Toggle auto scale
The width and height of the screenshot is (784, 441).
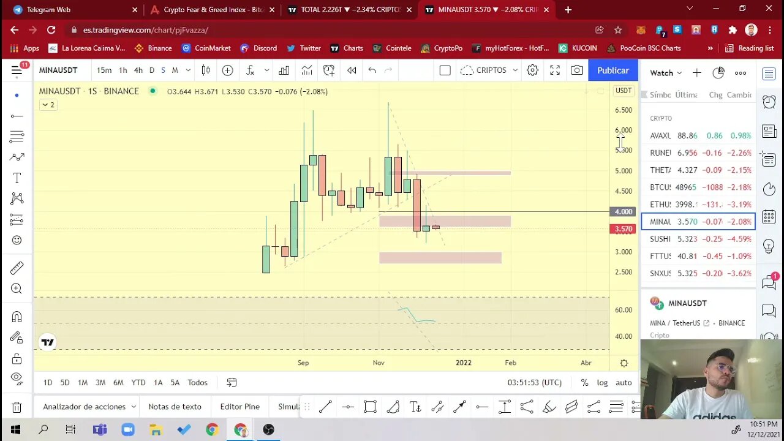click(x=624, y=382)
